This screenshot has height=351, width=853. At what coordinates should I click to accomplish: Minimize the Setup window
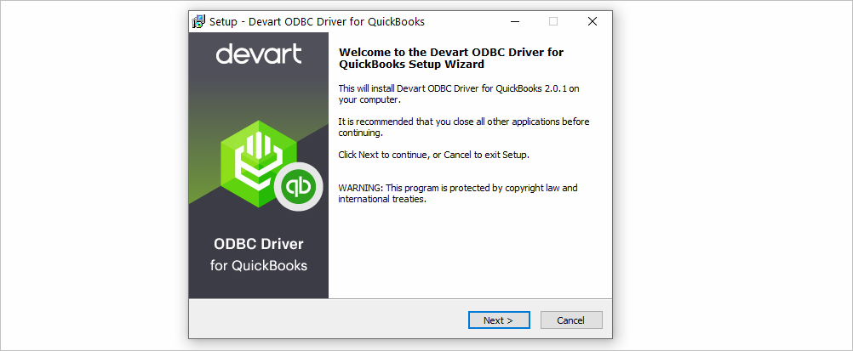[x=515, y=22]
